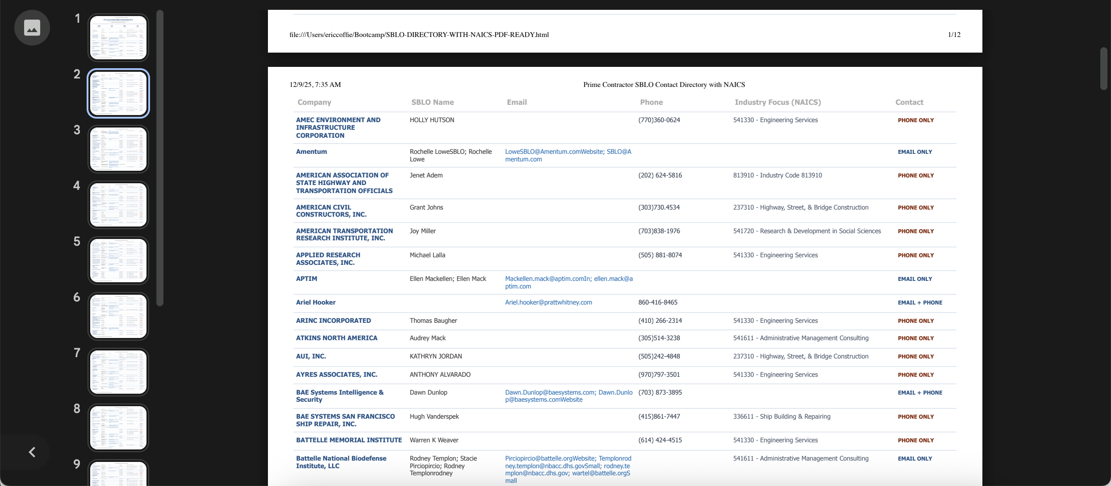1111x486 pixels.
Task: Open page 4 thumbnail
Action: (118, 205)
